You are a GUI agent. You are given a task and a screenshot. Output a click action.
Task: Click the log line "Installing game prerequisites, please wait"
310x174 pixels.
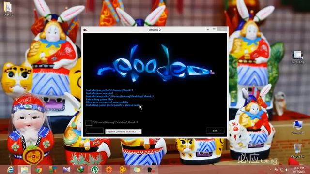[113, 105]
